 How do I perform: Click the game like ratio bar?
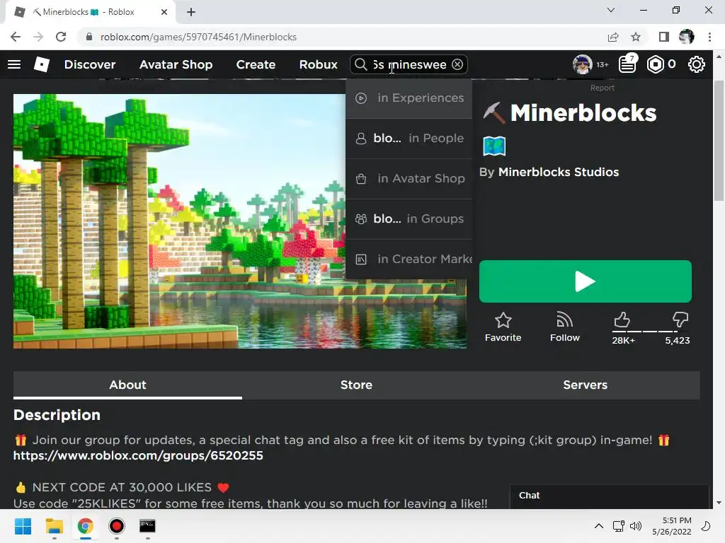click(x=651, y=332)
